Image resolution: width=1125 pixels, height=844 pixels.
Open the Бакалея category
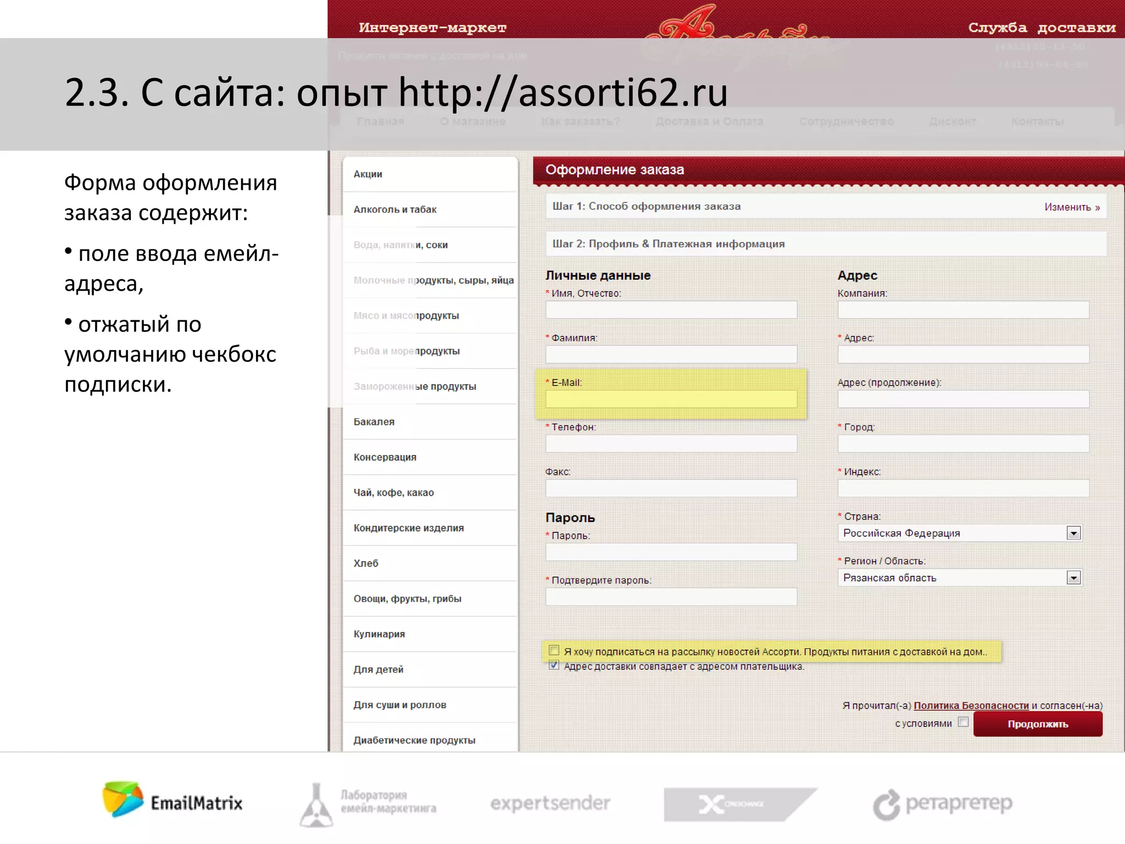(430, 422)
